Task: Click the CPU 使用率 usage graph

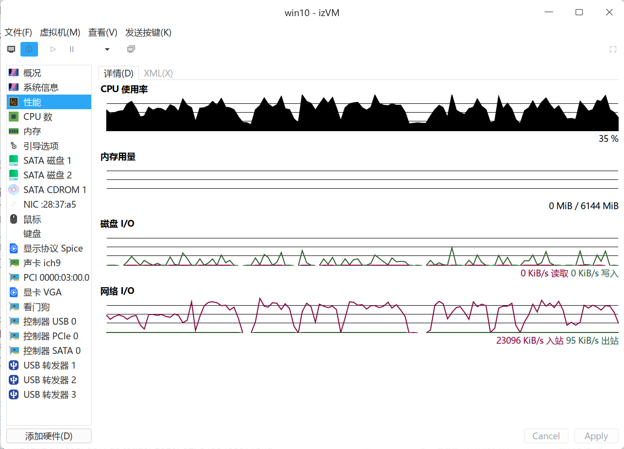Action: click(x=362, y=113)
